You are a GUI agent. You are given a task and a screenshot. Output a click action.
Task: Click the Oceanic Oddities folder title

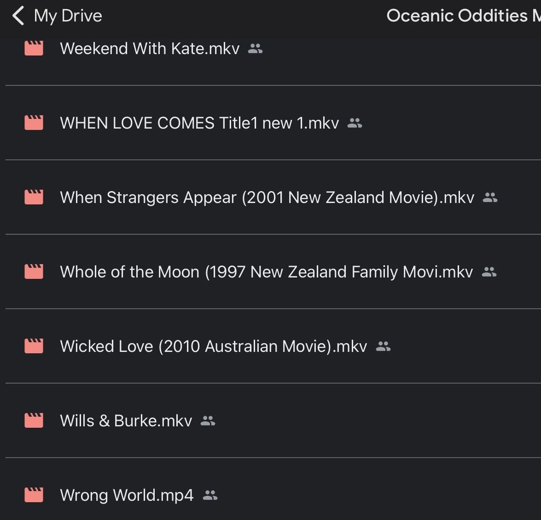click(x=464, y=16)
